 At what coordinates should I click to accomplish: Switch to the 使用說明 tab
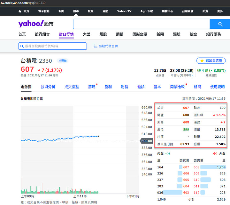coord(218,87)
